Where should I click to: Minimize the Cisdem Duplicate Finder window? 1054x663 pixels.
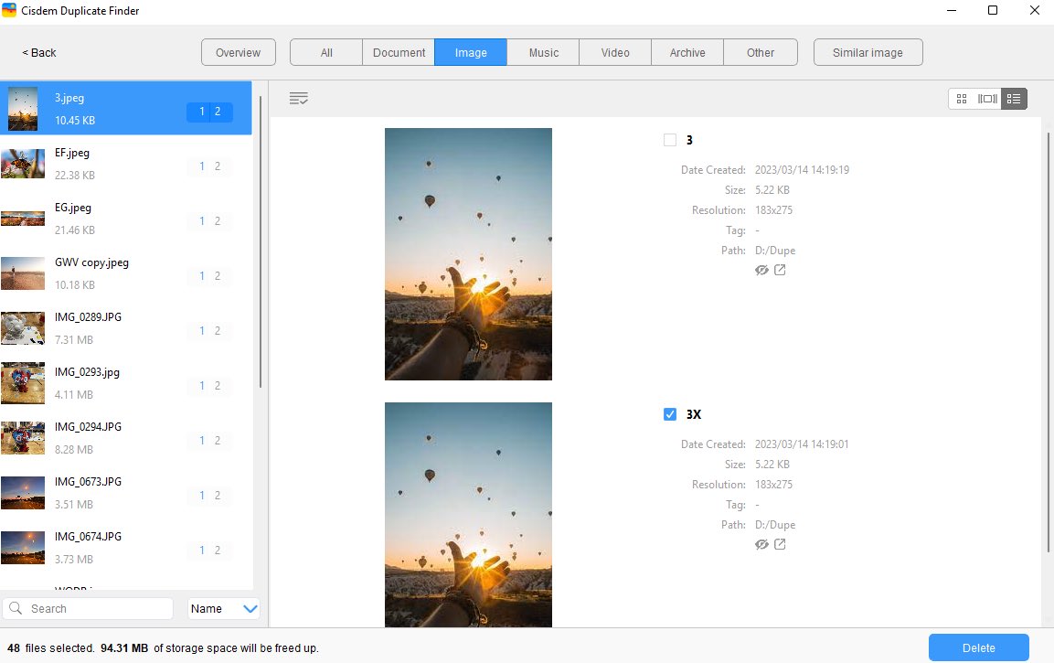[x=951, y=10]
